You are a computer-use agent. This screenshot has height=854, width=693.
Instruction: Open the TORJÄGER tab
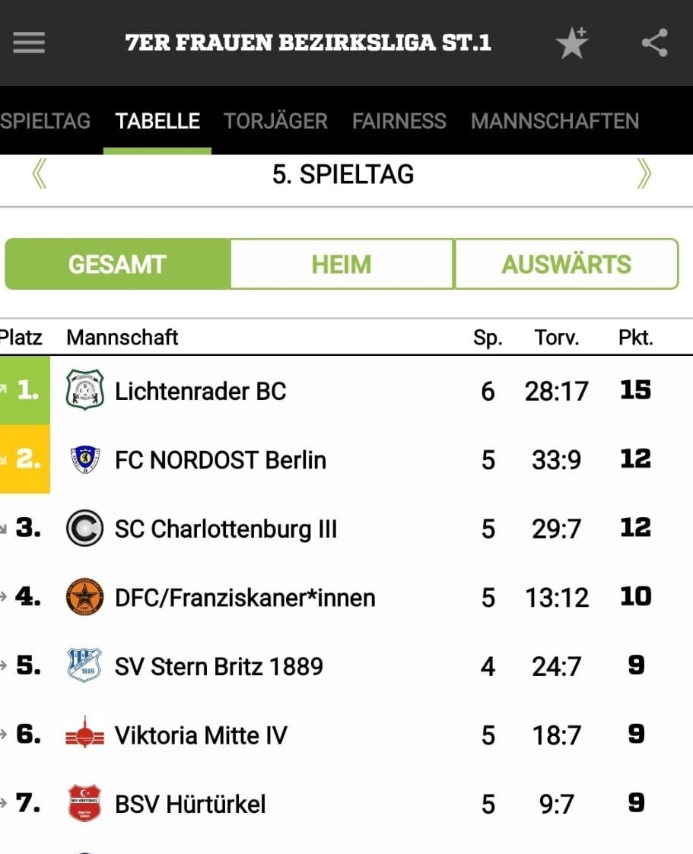click(x=275, y=121)
